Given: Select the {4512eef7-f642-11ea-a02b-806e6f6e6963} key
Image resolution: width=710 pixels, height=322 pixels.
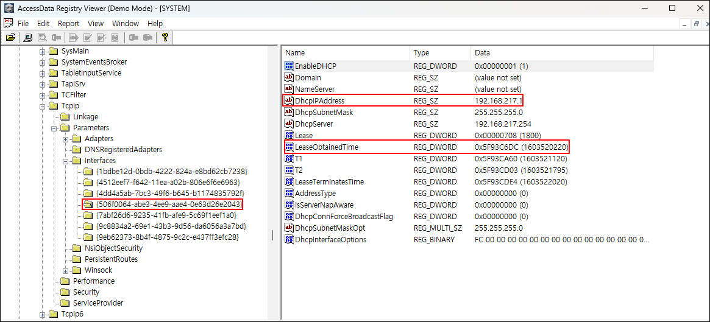Looking at the screenshot, I should point(168,182).
